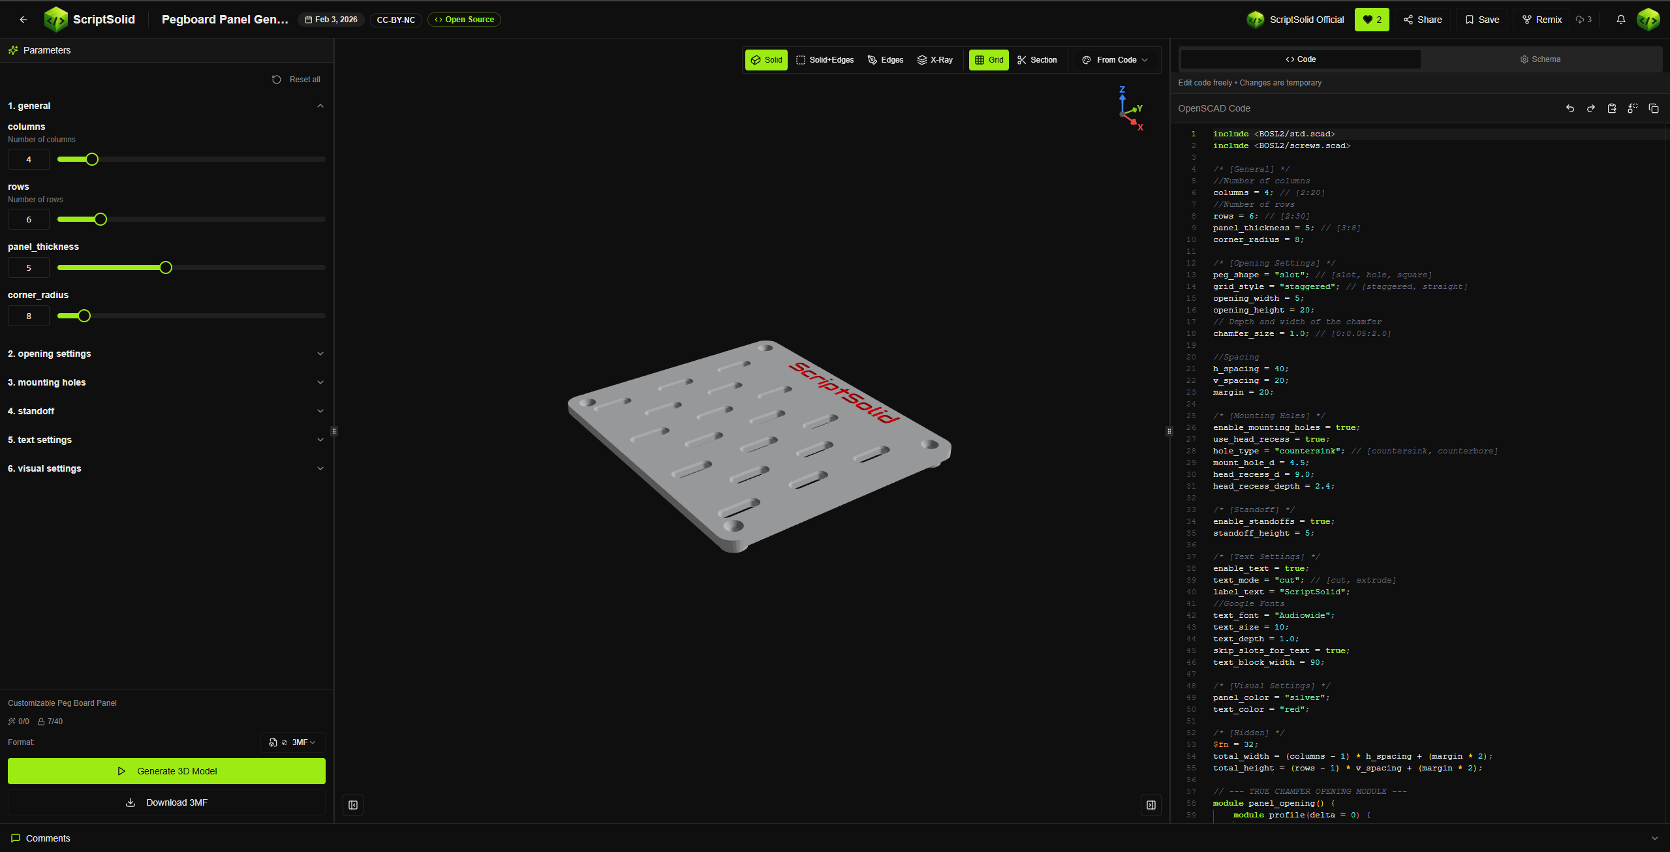Click the undo icon in the code editor
Viewport: 1670px width, 852px height.
[x=1569, y=108]
